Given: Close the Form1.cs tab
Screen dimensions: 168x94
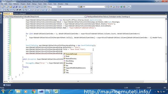Looking at the screenshot, I should (12, 14).
